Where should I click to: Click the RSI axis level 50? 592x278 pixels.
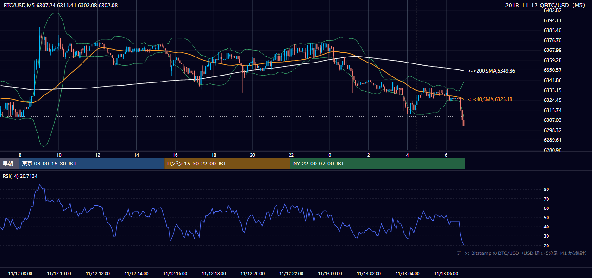point(546,217)
